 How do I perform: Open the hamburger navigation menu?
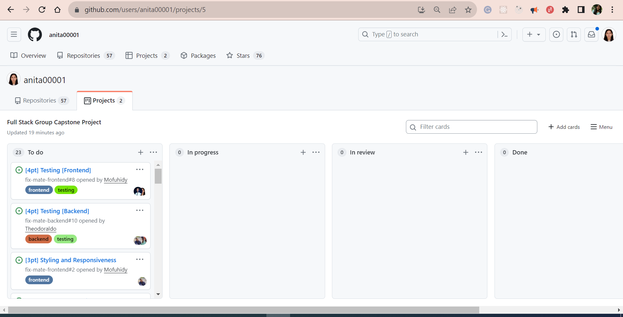click(14, 34)
